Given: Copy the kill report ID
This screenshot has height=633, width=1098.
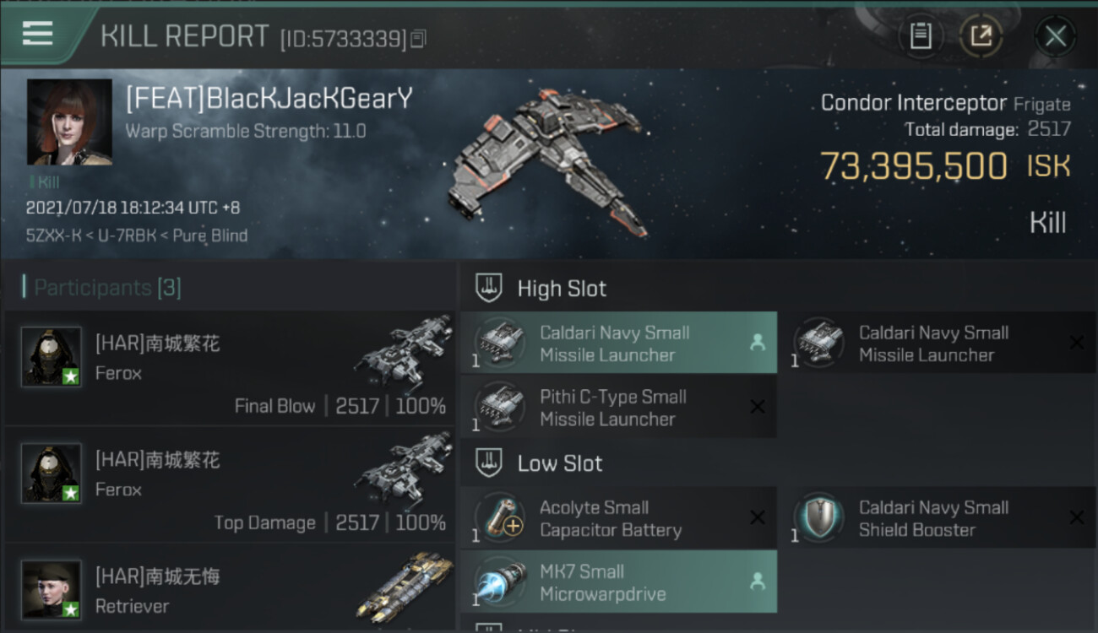Looking at the screenshot, I should coord(419,38).
